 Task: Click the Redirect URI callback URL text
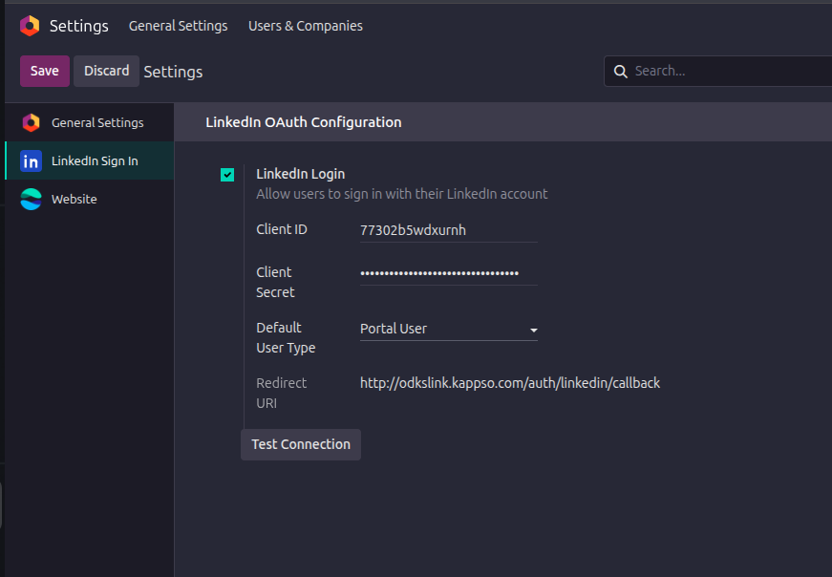510,383
